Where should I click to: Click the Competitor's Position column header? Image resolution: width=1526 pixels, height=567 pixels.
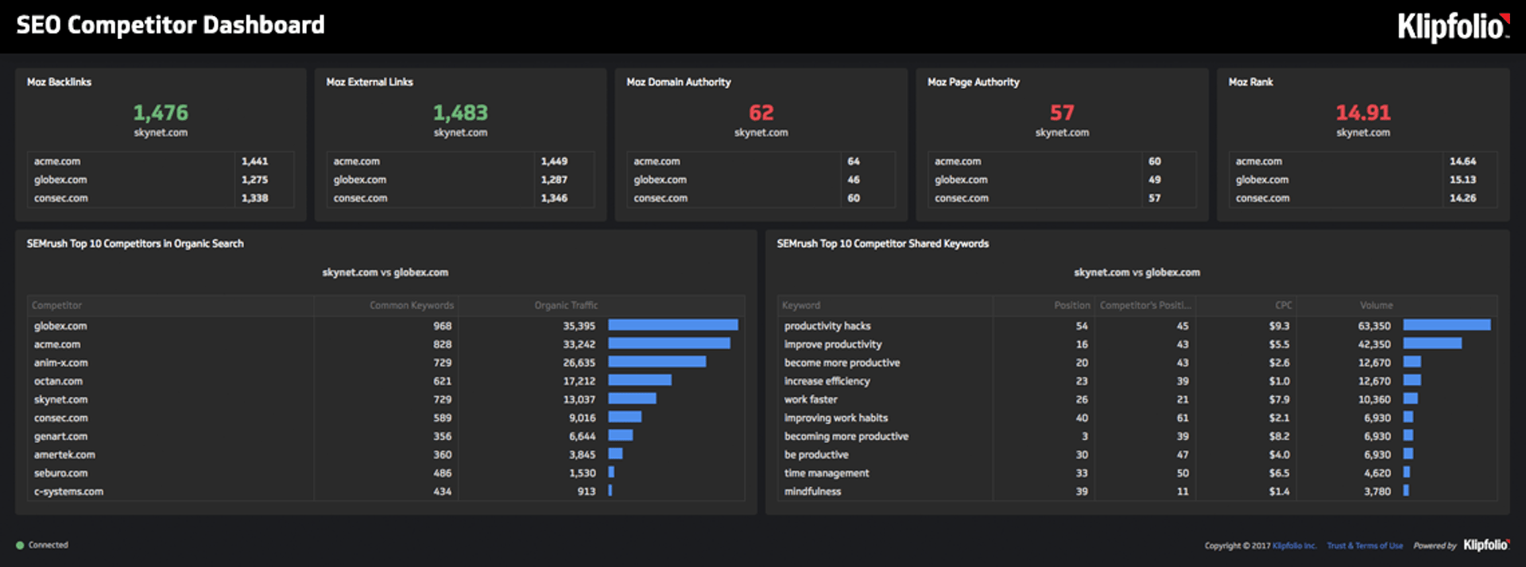pyautogui.click(x=1145, y=305)
